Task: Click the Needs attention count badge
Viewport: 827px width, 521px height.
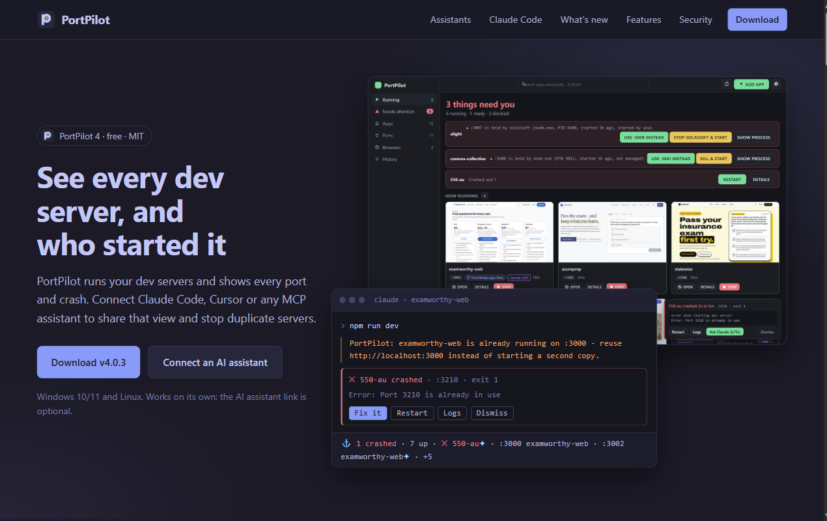Action: (430, 111)
